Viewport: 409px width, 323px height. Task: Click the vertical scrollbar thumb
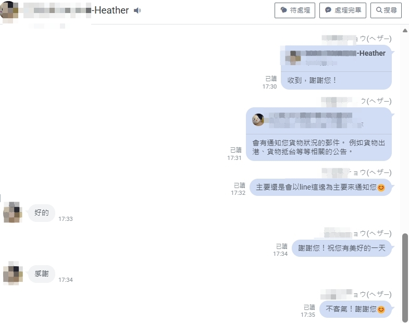pyautogui.click(x=405, y=277)
